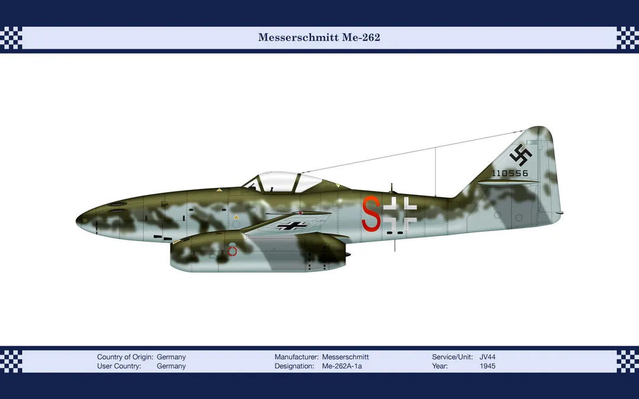
Task: Click the 'User Country:' label
Action: pyautogui.click(x=119, y=366)
